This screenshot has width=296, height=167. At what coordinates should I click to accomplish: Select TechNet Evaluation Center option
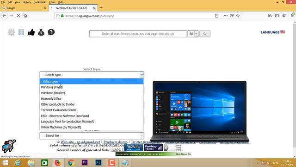[92, 110]
